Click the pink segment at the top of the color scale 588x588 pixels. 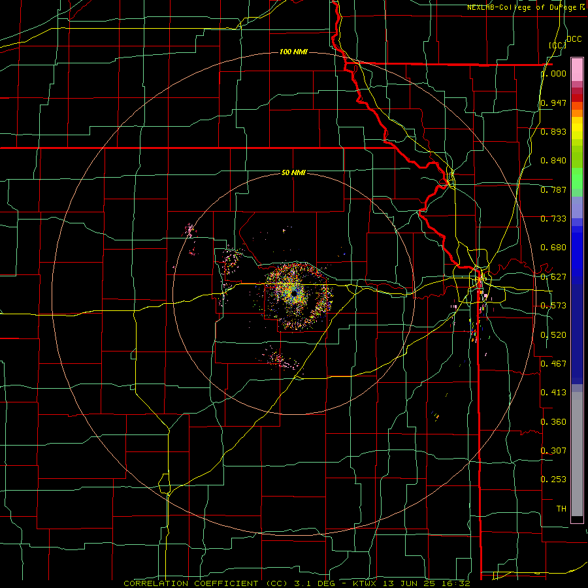(577, 69)
